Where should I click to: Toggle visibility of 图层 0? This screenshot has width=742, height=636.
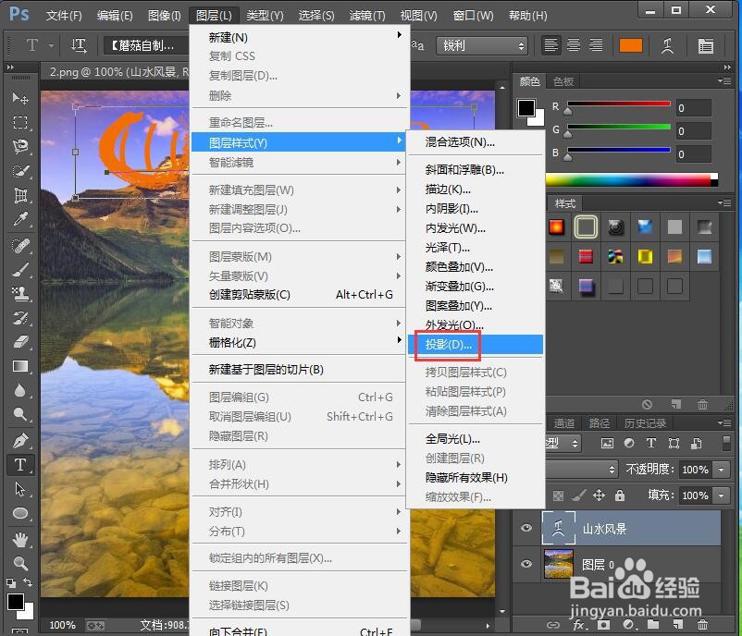pos(526,565)
